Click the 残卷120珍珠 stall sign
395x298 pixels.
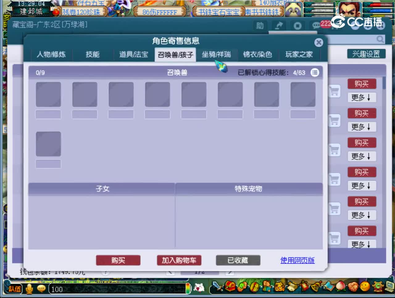coord(81,12)
